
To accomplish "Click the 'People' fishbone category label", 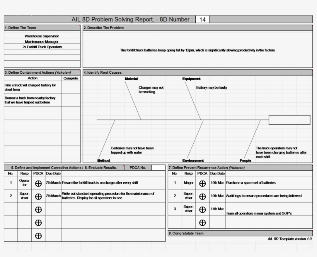I will coord(245,161).
